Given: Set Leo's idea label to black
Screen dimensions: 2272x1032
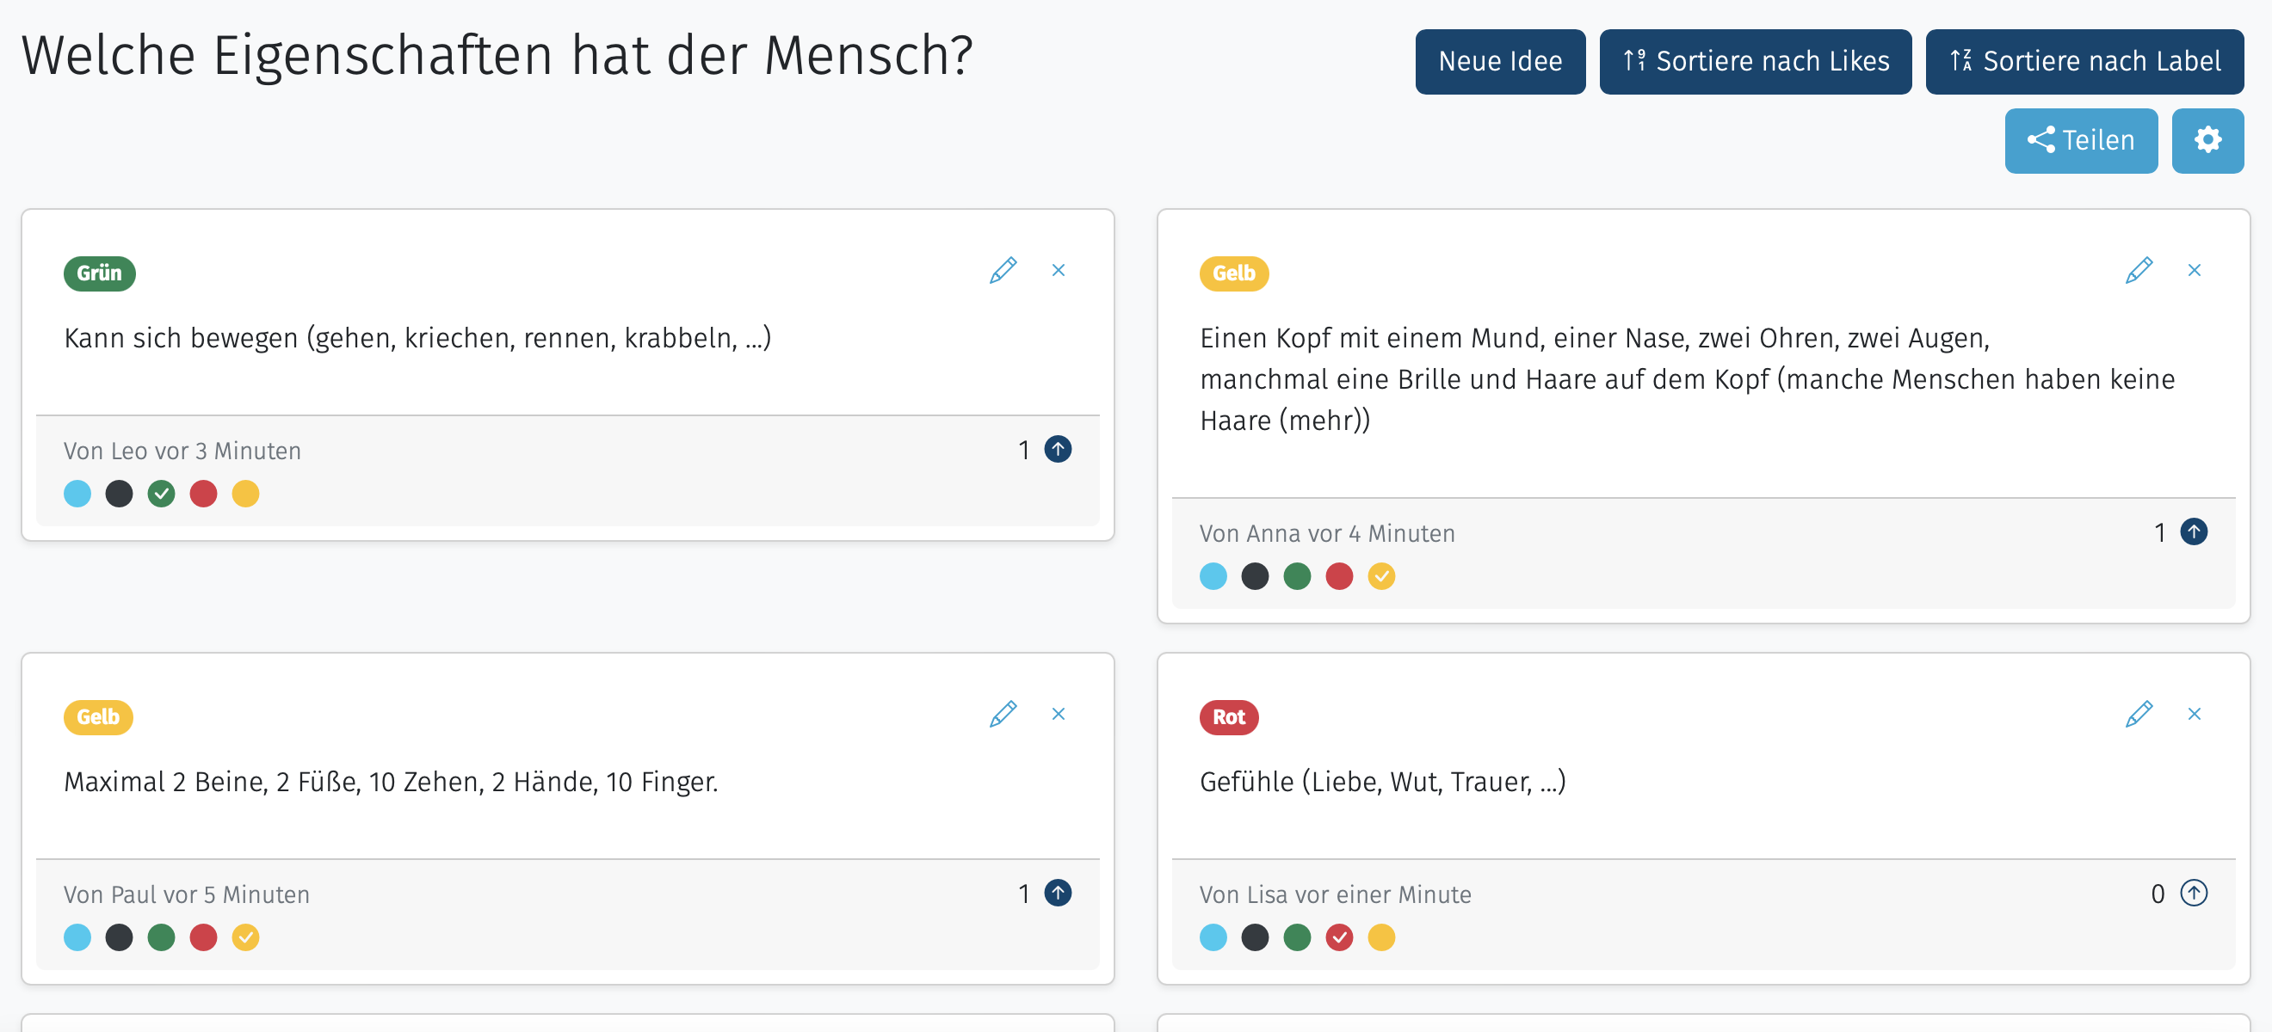Looking at the screenshot, I should tap(119, 494).
